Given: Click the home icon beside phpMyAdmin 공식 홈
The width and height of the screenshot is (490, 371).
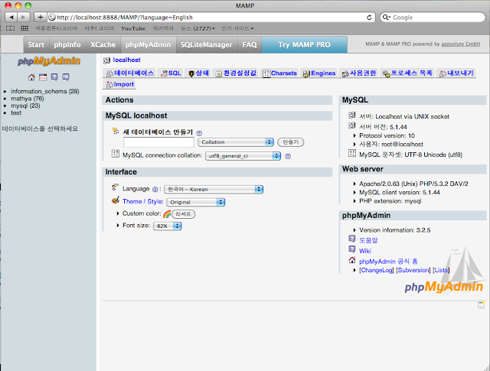Looking at the screenshot, I should [x=352, y=260].
